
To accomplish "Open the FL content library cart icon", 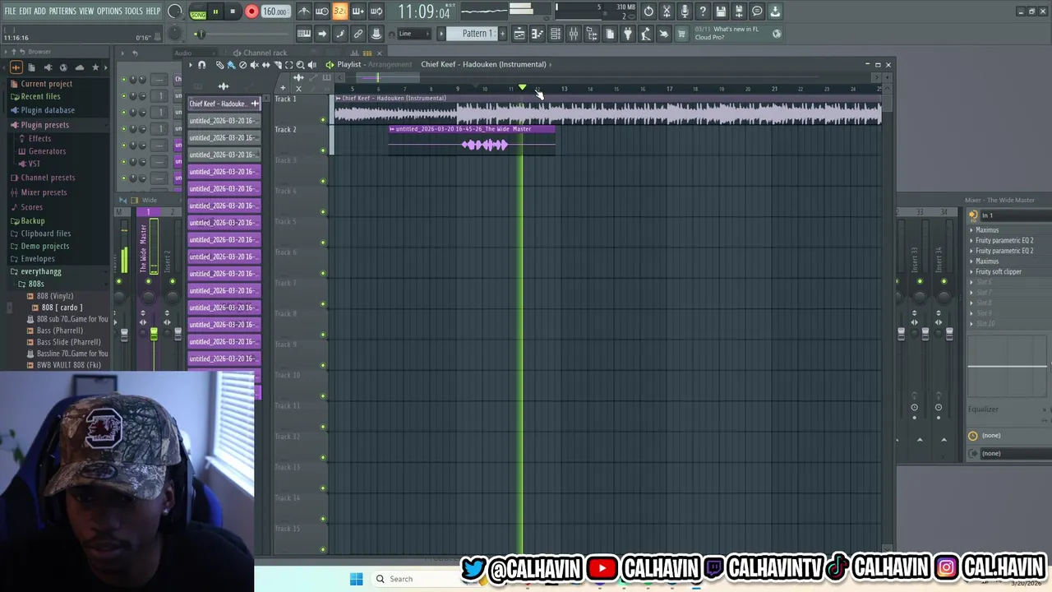I will click(x=681, y=34).
